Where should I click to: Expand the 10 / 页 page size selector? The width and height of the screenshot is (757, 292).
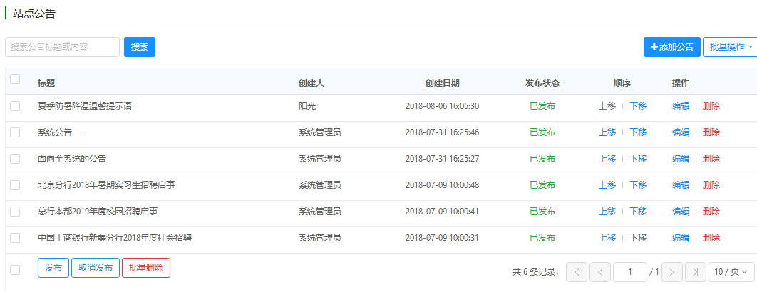pyautogui.click(x=731, y=272)
